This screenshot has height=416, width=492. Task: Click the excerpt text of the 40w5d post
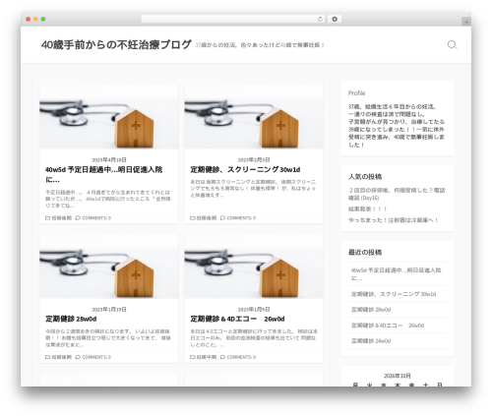pyautogui.click(x=108, y=199)
